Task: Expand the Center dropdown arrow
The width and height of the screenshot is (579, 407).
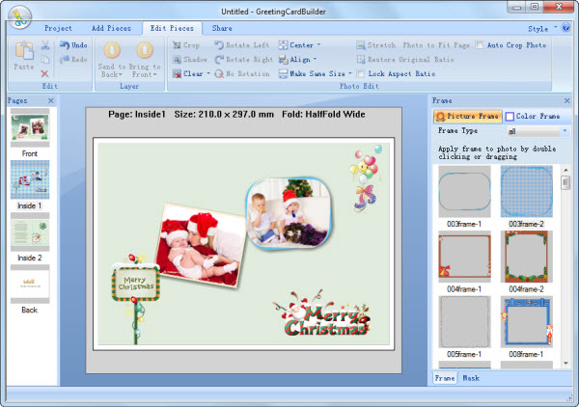Action: (x=318, y=45)
